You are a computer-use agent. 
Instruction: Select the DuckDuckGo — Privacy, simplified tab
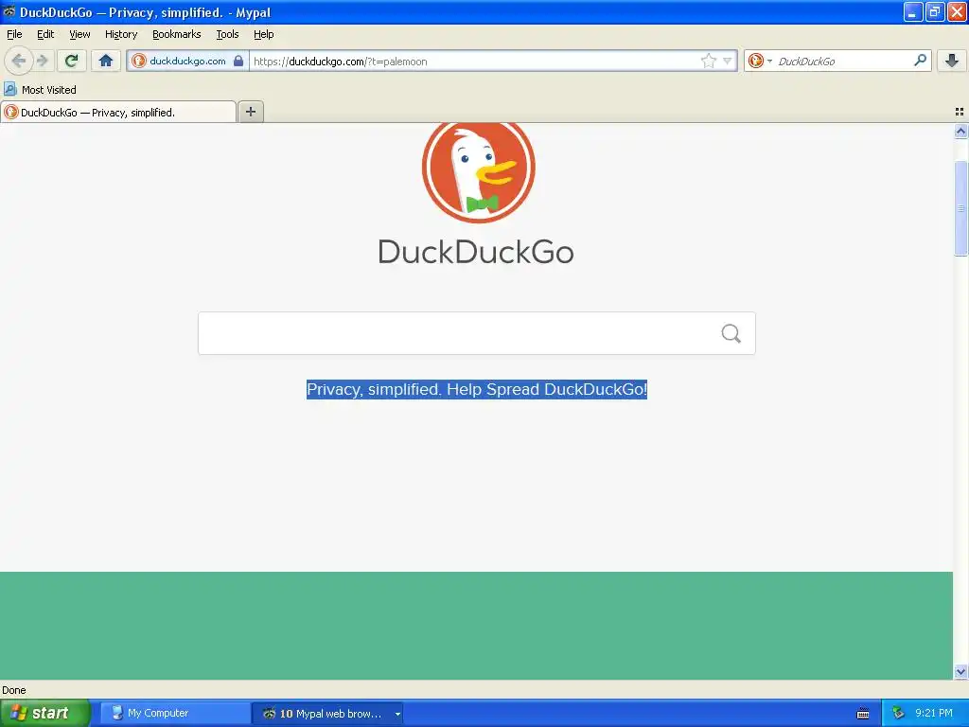point(118,112)
